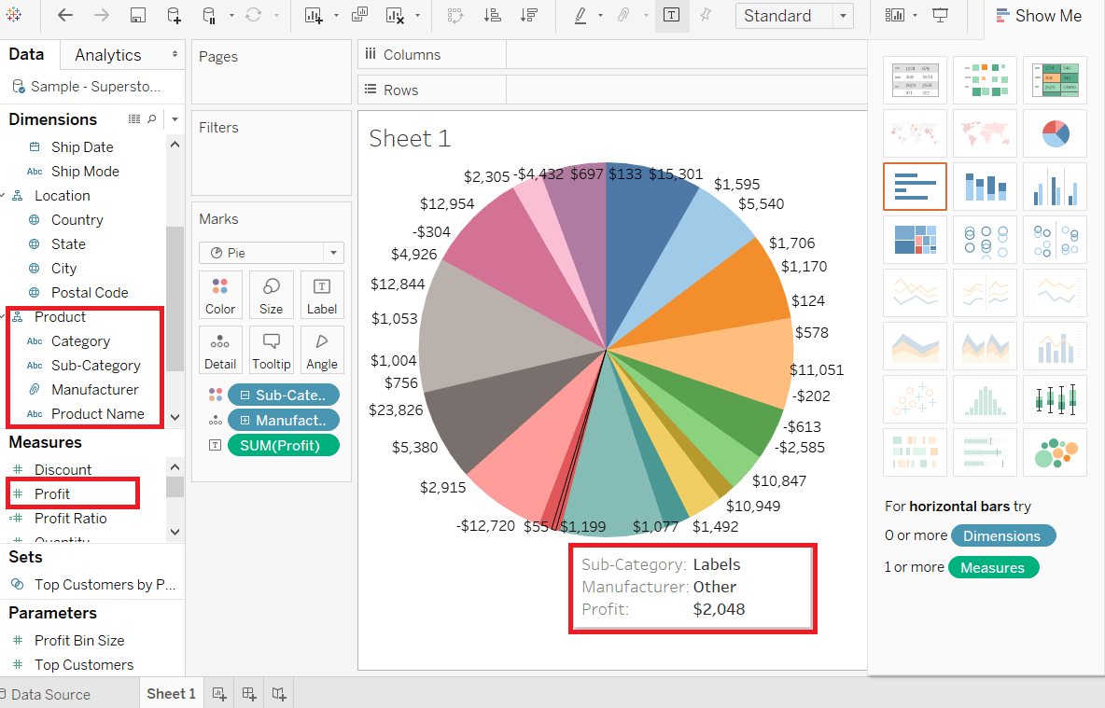
Task: Click the Clear sheet icon
Action: point(396,16)
